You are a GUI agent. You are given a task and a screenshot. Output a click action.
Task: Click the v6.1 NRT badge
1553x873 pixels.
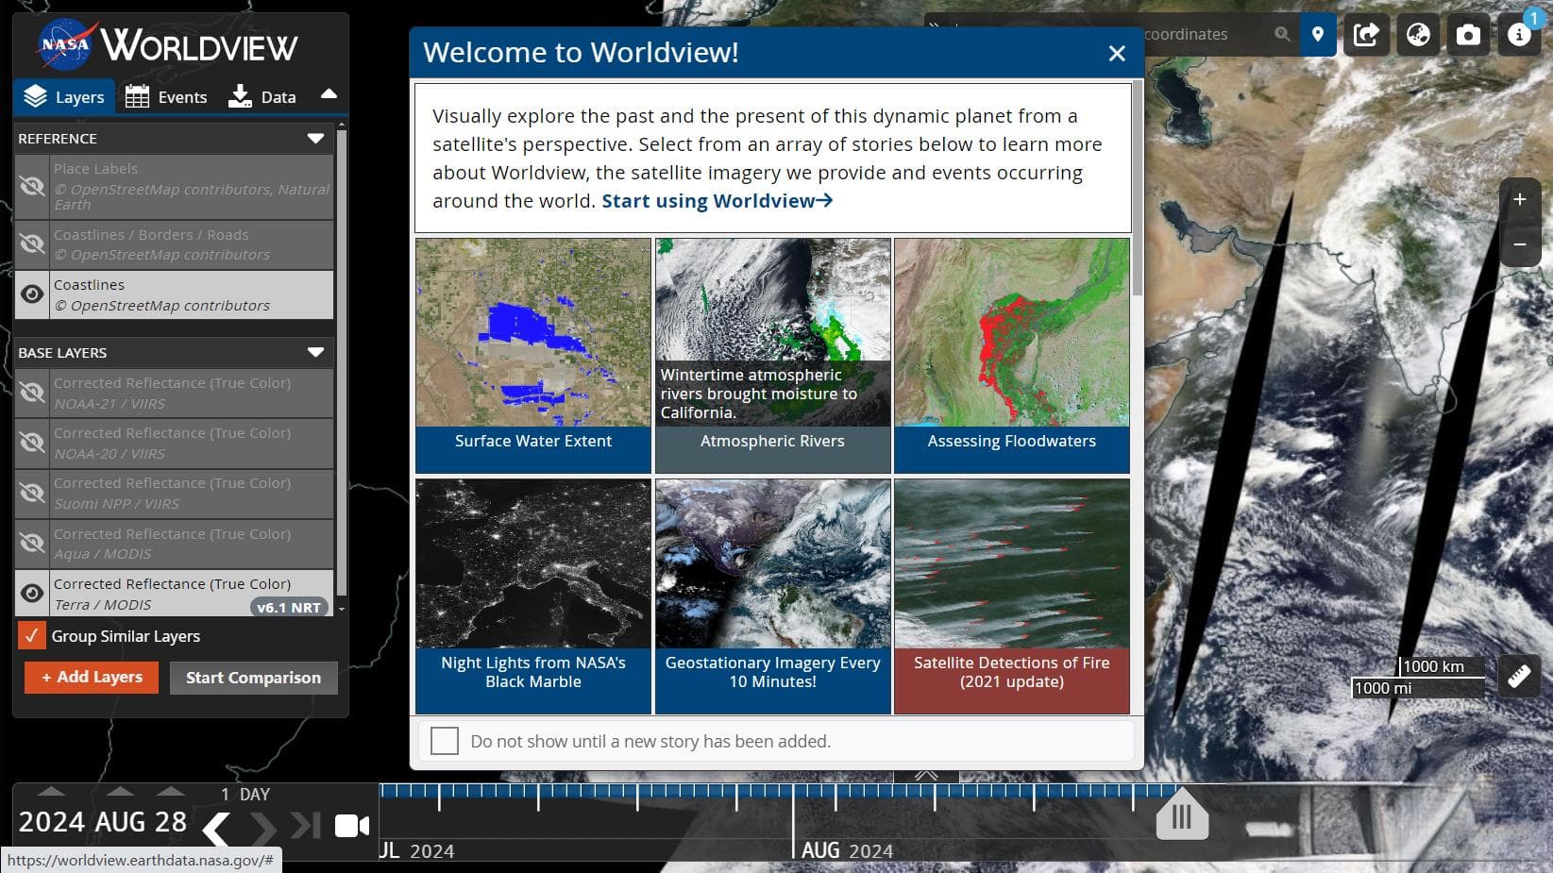coord(289,607)
